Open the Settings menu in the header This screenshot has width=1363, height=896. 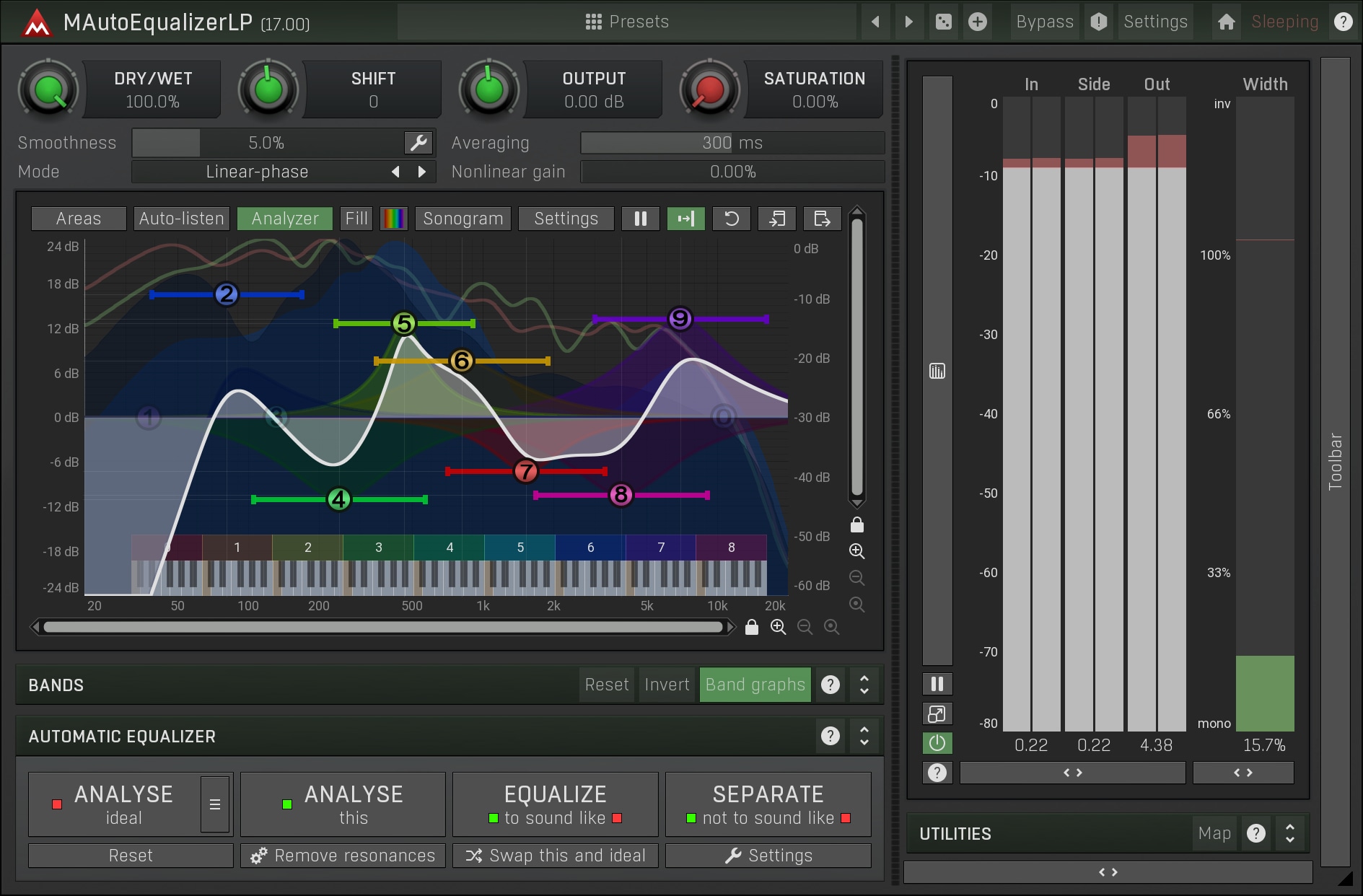pos(1154,22)
